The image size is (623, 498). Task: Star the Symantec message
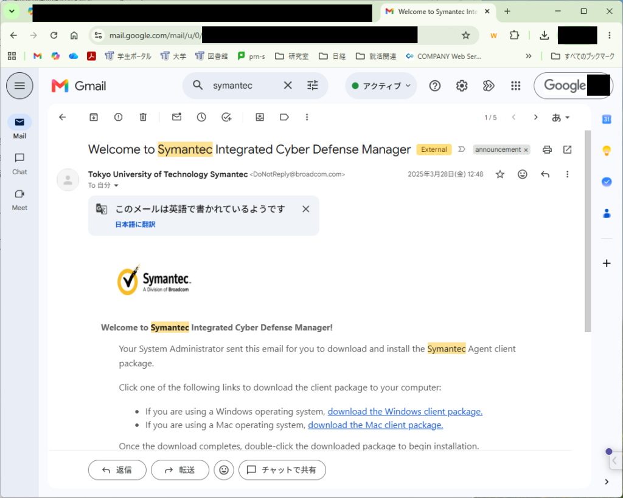point(500,174)
